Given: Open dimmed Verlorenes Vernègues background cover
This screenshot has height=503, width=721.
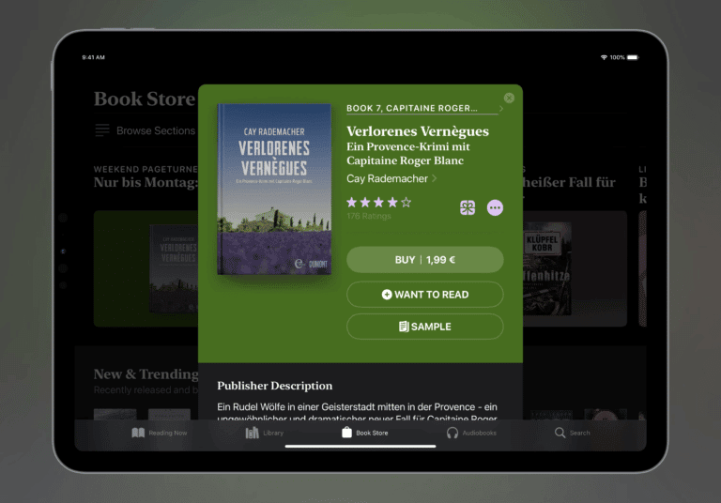Looking at the screenshot, I should (x=174, y=268).
